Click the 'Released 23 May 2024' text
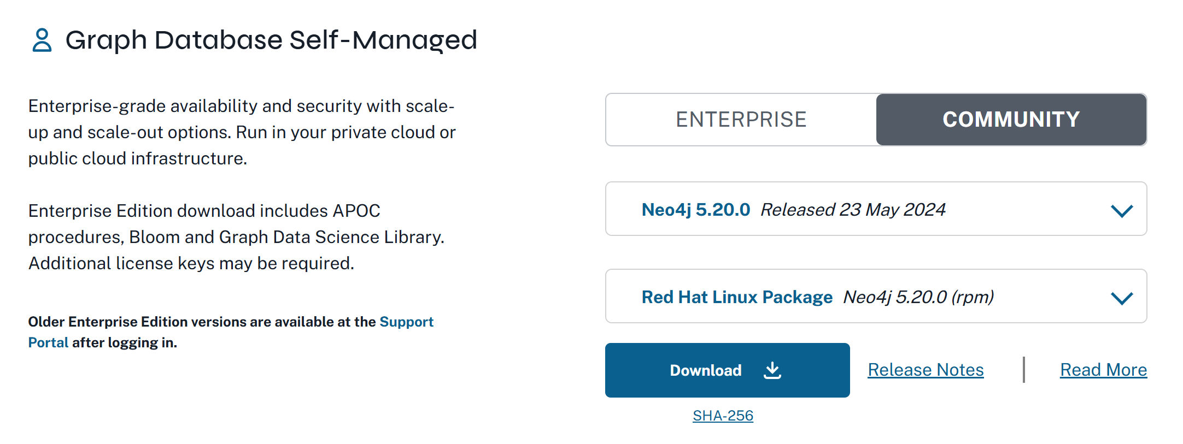Viewport: 1183px width, 444px height. (x=853, y=210)
